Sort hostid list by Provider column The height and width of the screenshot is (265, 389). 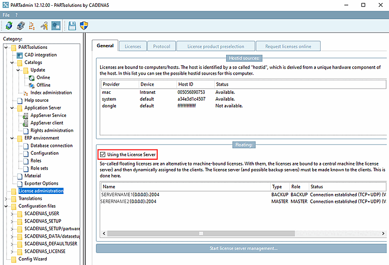pos(120,85)
